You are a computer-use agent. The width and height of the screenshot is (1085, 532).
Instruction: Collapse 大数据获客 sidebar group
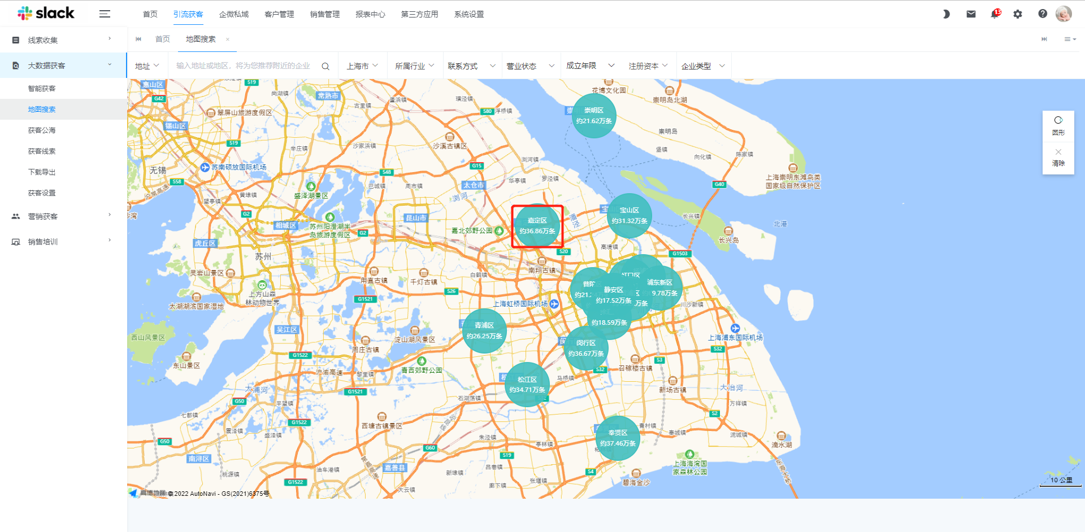(63, 66)
